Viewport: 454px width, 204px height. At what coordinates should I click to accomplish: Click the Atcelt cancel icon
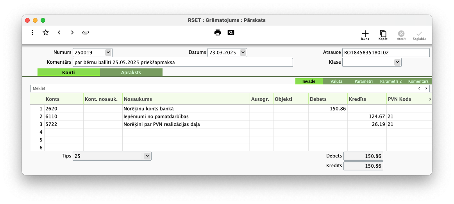[x=401, y=35]
